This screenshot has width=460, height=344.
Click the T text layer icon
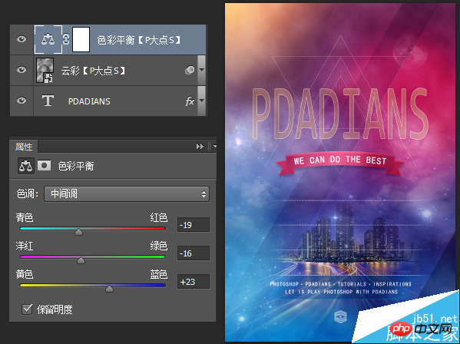[x=48, y=101]
